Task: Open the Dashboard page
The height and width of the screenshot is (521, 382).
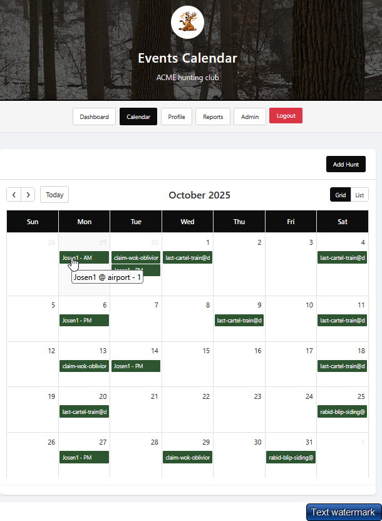Action: click(x=95, y=116)
